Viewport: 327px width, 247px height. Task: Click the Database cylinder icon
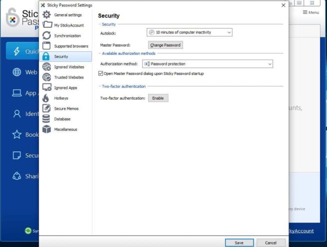point(46,119)
